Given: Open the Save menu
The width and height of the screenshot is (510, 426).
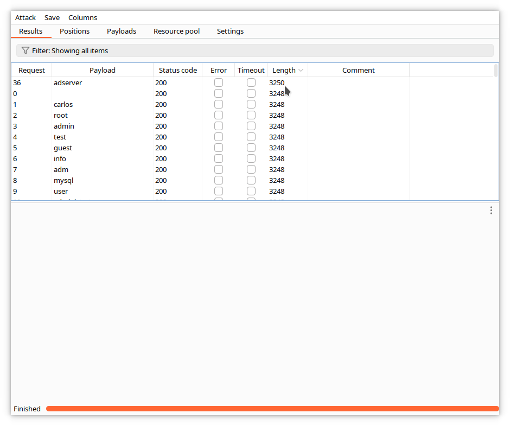Looking at the screenshot, I should [52, 17].
